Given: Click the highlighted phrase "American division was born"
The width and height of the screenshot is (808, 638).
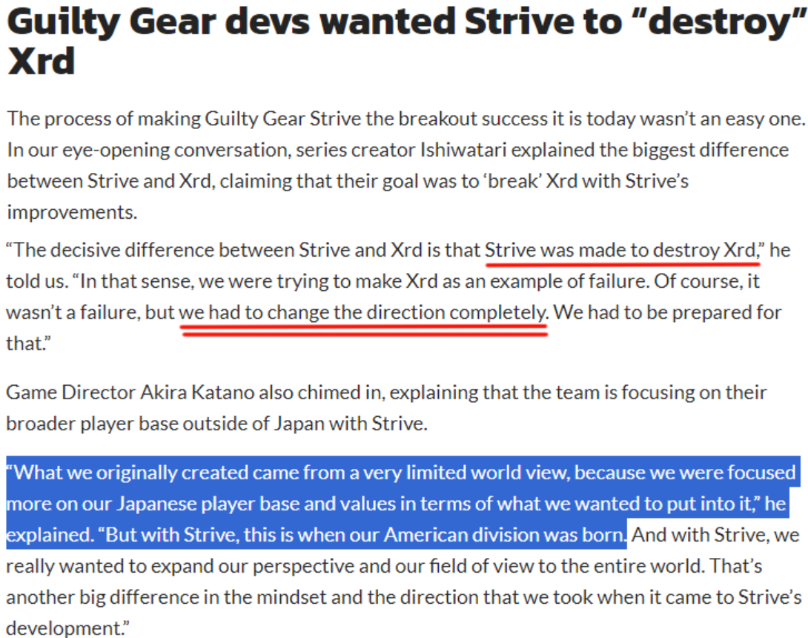Looking at the screenshot, I should (505, 535).
